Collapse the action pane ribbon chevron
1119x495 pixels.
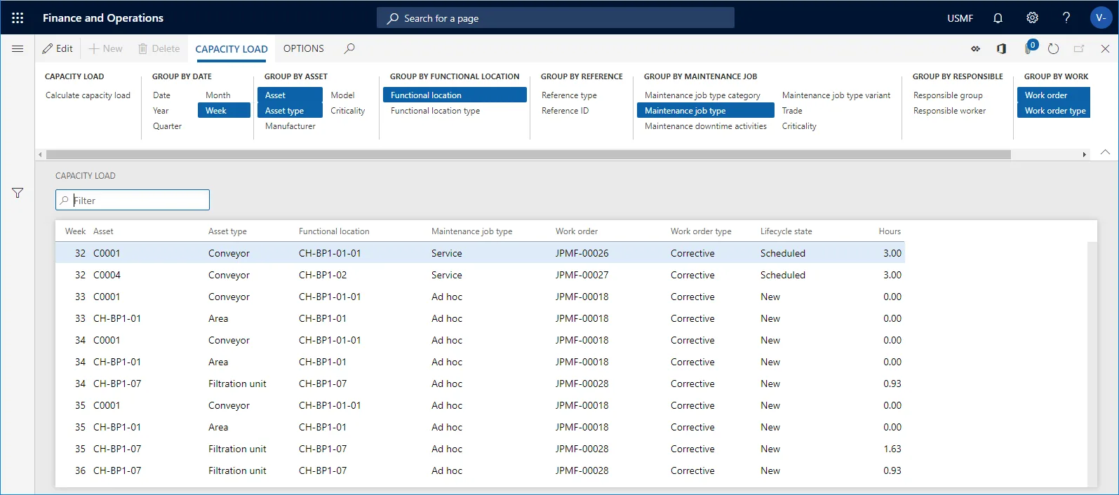[1105, 152]
